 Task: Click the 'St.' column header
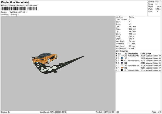point(126,54)
